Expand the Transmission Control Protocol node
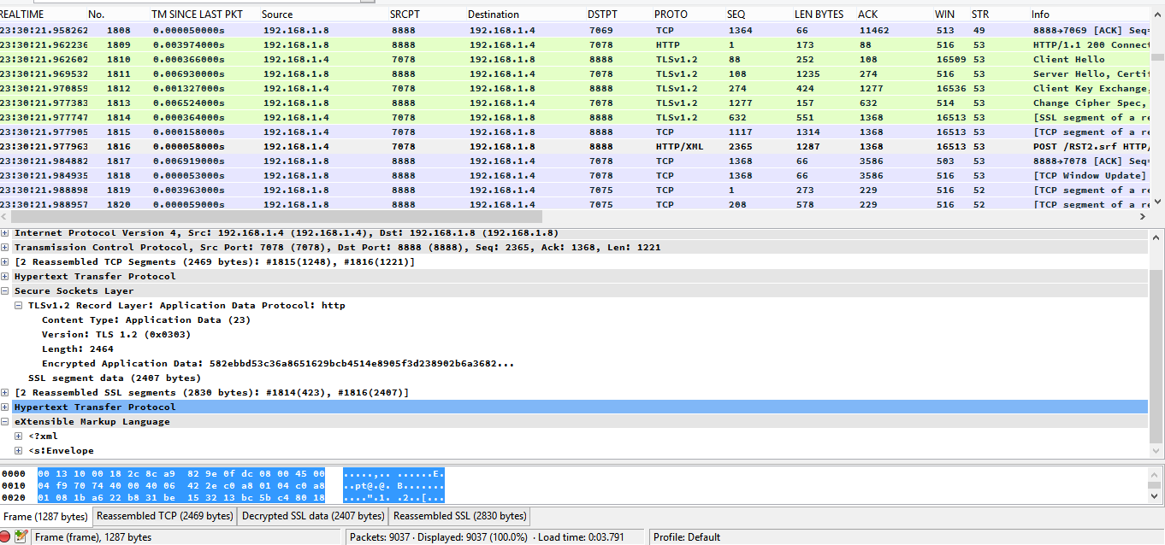The image size is (1165, 545). (5, 248)
